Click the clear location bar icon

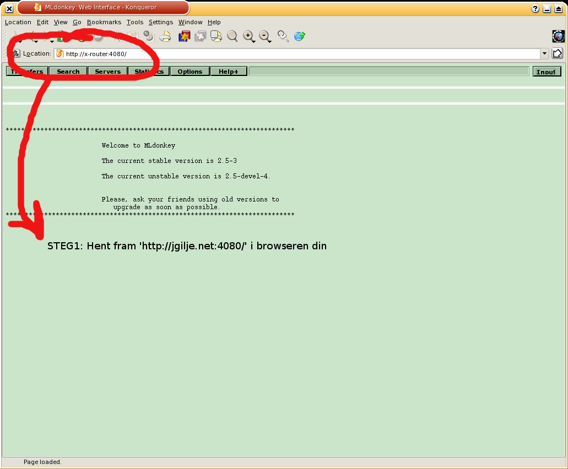pyautogui.click(x=16, y=54)
